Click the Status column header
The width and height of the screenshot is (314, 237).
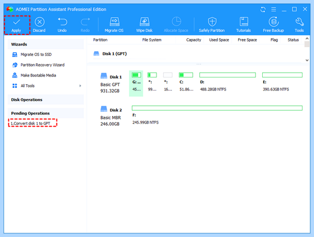(x=293, y=40)
